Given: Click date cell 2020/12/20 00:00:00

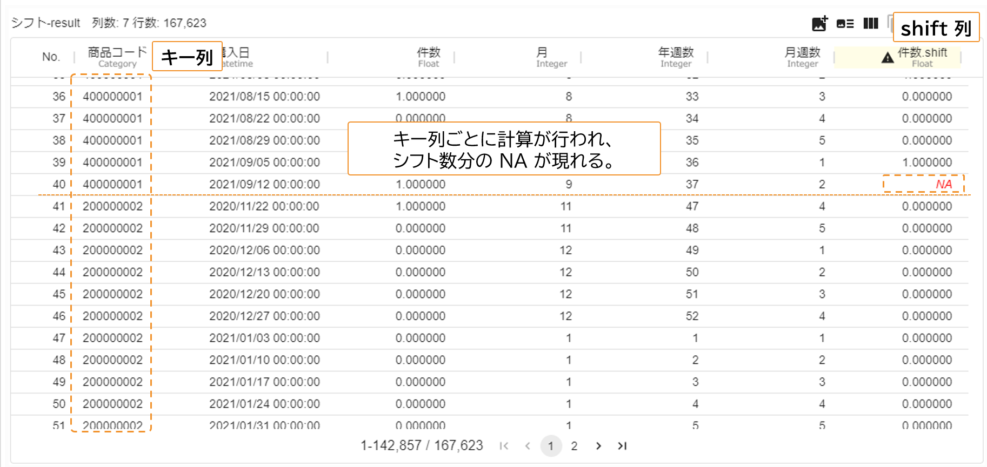Looking at the screenshot, I should [264, 294].
